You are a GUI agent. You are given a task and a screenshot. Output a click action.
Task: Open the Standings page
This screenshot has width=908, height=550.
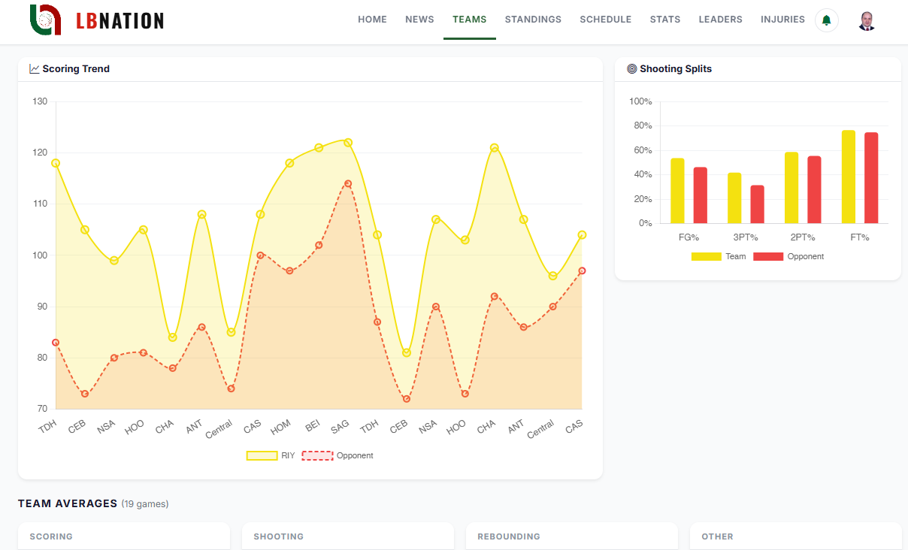[533, 20]
